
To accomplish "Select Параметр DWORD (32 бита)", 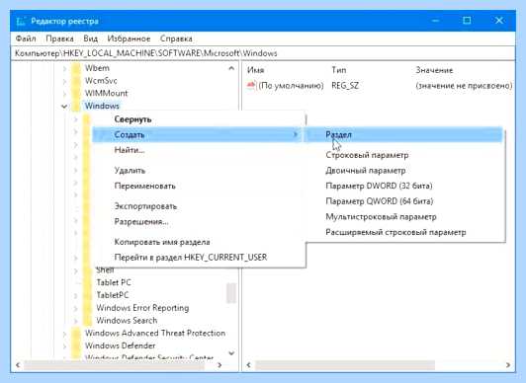I will click(x=403, y=186).
